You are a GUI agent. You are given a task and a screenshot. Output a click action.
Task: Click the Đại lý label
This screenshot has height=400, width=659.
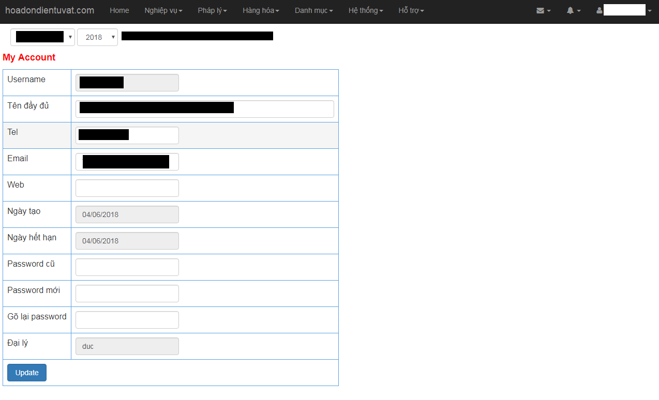coord(18,343)
